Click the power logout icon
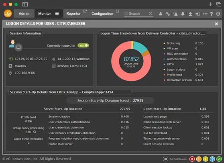224x163 pixels. (x=218, y=14)
